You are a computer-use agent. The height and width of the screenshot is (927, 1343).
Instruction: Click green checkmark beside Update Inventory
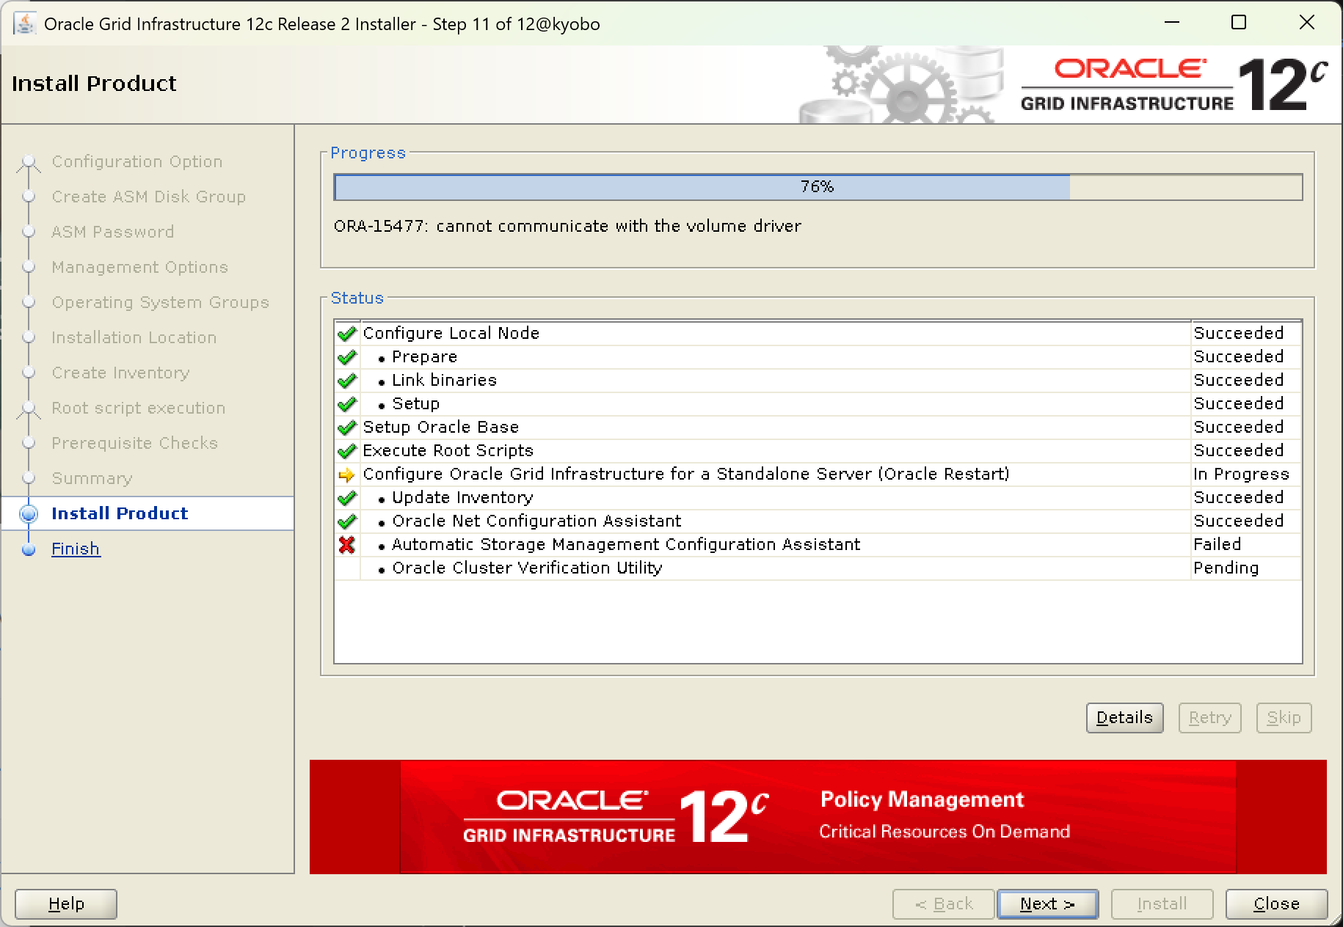point(346,498)
